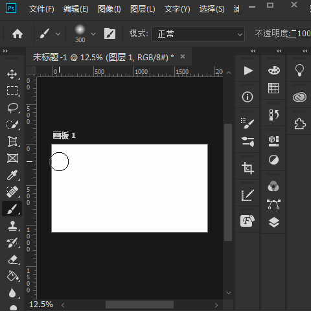Viewport: 311px width, 311px height.
Task: Close the 未标题-1 document tab
Action: pos(183,56)
